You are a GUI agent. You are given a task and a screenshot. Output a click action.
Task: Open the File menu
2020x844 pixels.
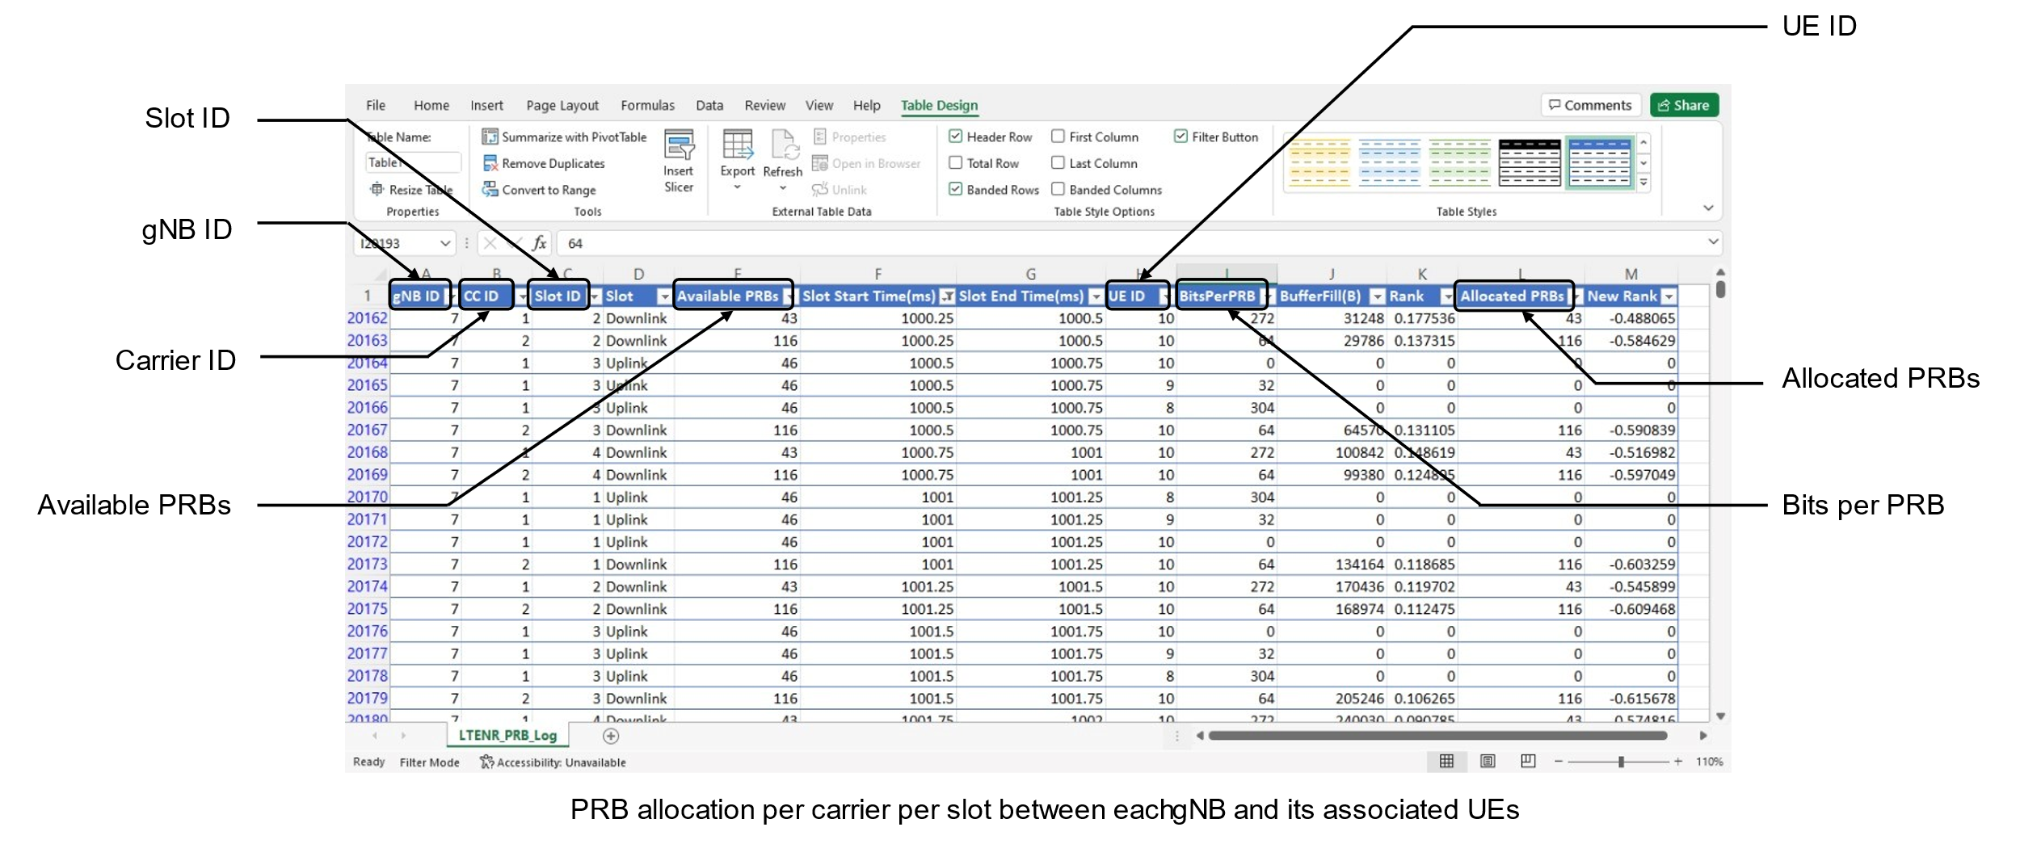[376, 106]
